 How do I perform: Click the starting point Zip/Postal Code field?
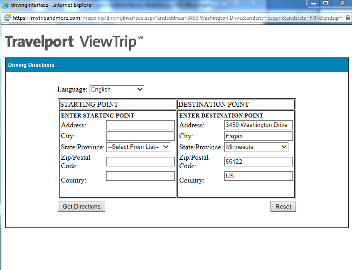140,161
